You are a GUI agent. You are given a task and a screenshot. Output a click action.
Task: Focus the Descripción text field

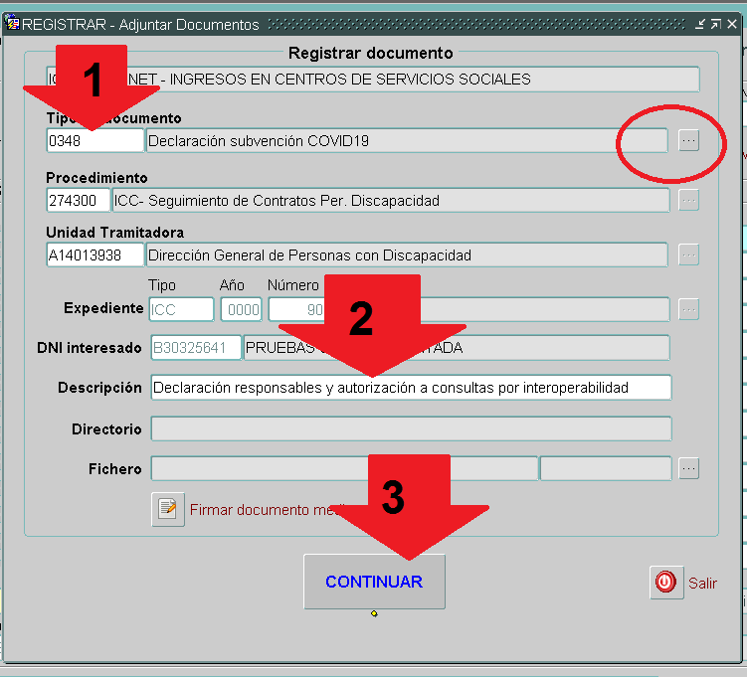coord(411,388)
